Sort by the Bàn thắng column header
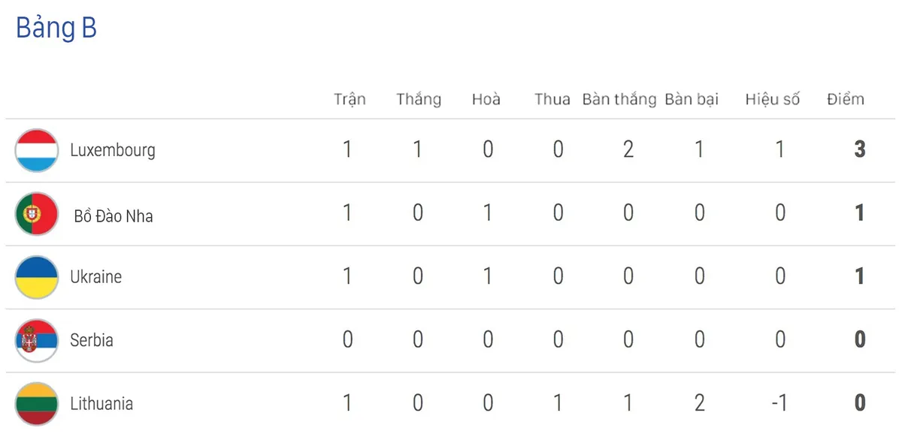The image size is (902, 443). (x=619, y=99)
